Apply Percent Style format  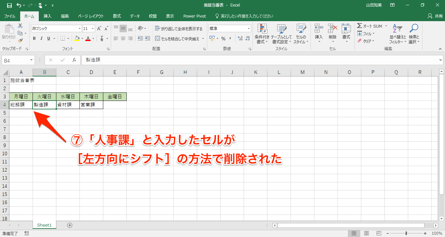[x=223, y=38]
